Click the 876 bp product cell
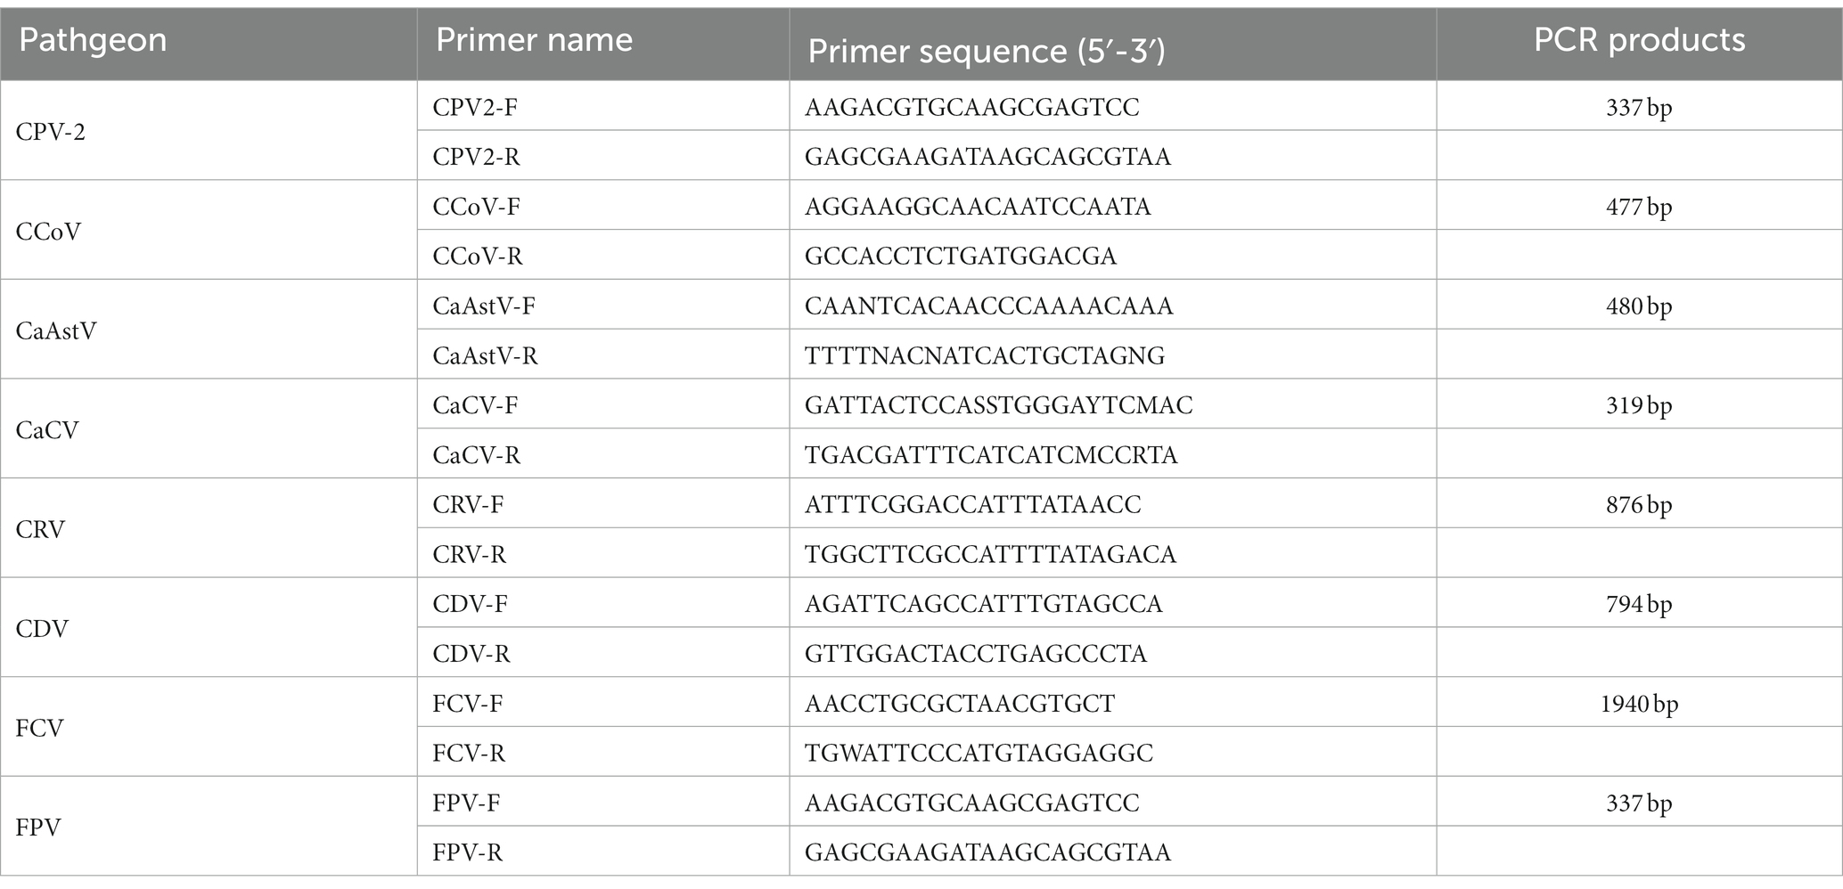This screenshot has width=1843, height=889. (1639, 505)
